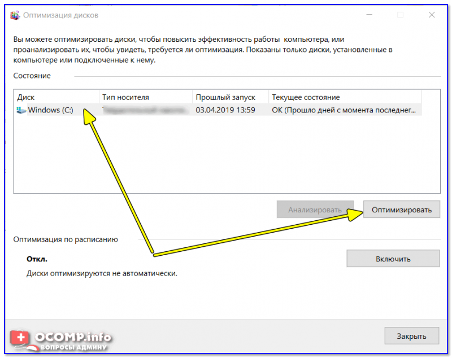Click the Optimize Drives app icon in title bar
This screenshot has height=358, width=452.
(15, 15)
